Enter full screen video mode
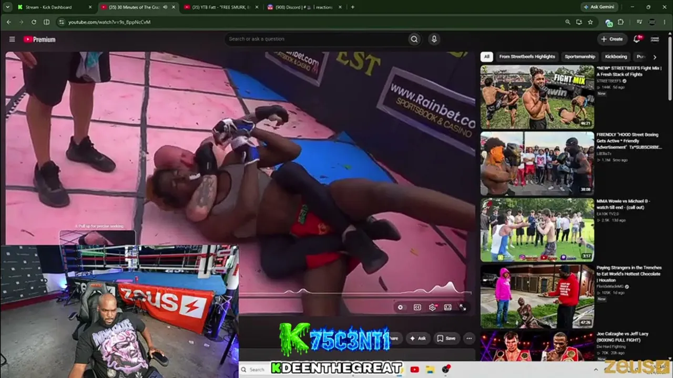 [x=462, y=308]
